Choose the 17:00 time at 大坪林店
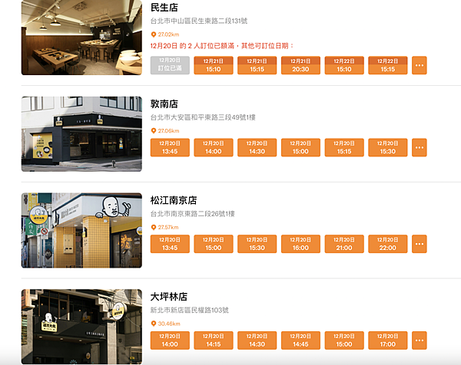Viewport: 461px width, 365px height. (x=388, y=340)
